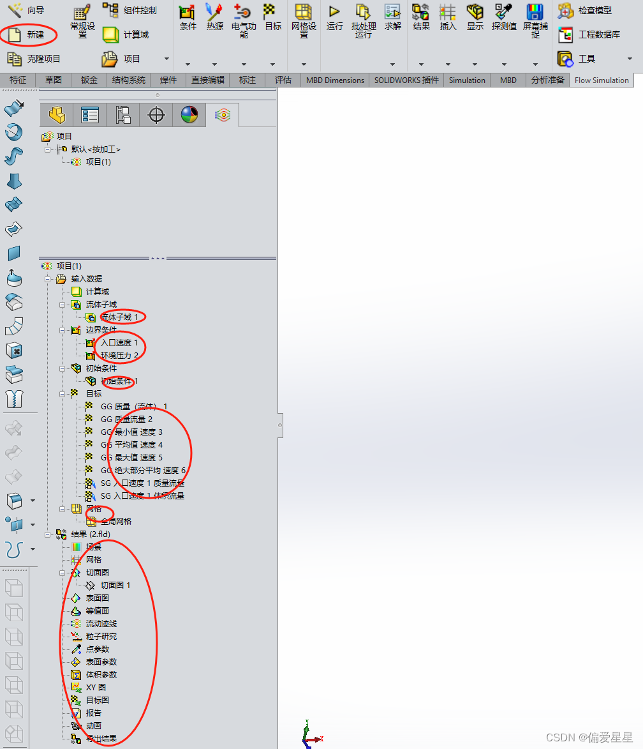Open 工程数据库 engineering database
This screenshot has width=643, height=749.
[589, 34]
